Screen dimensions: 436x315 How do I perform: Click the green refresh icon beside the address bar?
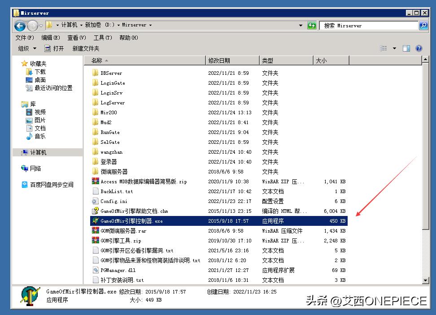point(312,26)
